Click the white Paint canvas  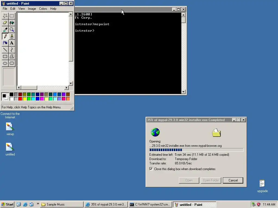(43, 49)
